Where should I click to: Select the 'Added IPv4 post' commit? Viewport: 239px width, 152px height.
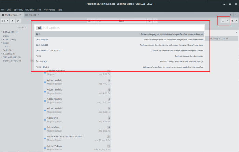coord(77,148)
